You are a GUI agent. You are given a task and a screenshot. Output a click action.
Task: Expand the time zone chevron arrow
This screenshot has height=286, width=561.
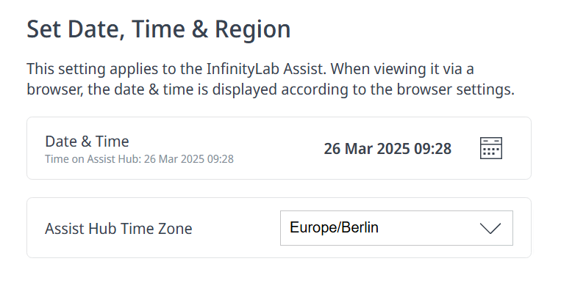(490, 228)
